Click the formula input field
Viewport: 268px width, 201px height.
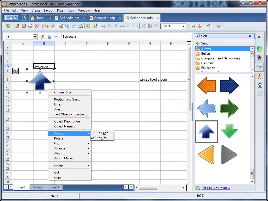coord(126,37)
